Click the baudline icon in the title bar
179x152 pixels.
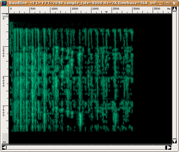[4, 3]
